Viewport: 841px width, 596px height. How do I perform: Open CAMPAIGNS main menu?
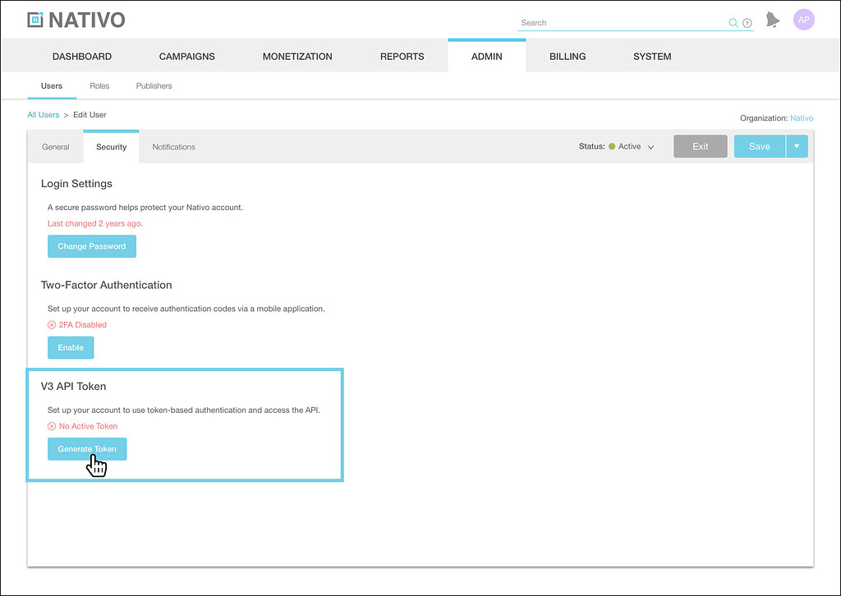pos(187,57)
